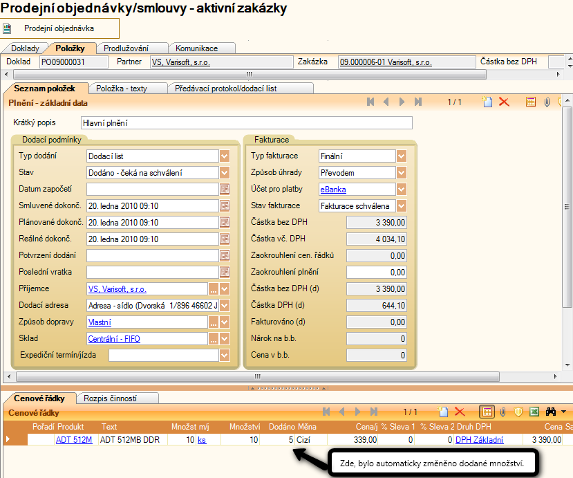Open the Stav fakturace dropdown
This screenshot has width=573, height=478.
402,205
